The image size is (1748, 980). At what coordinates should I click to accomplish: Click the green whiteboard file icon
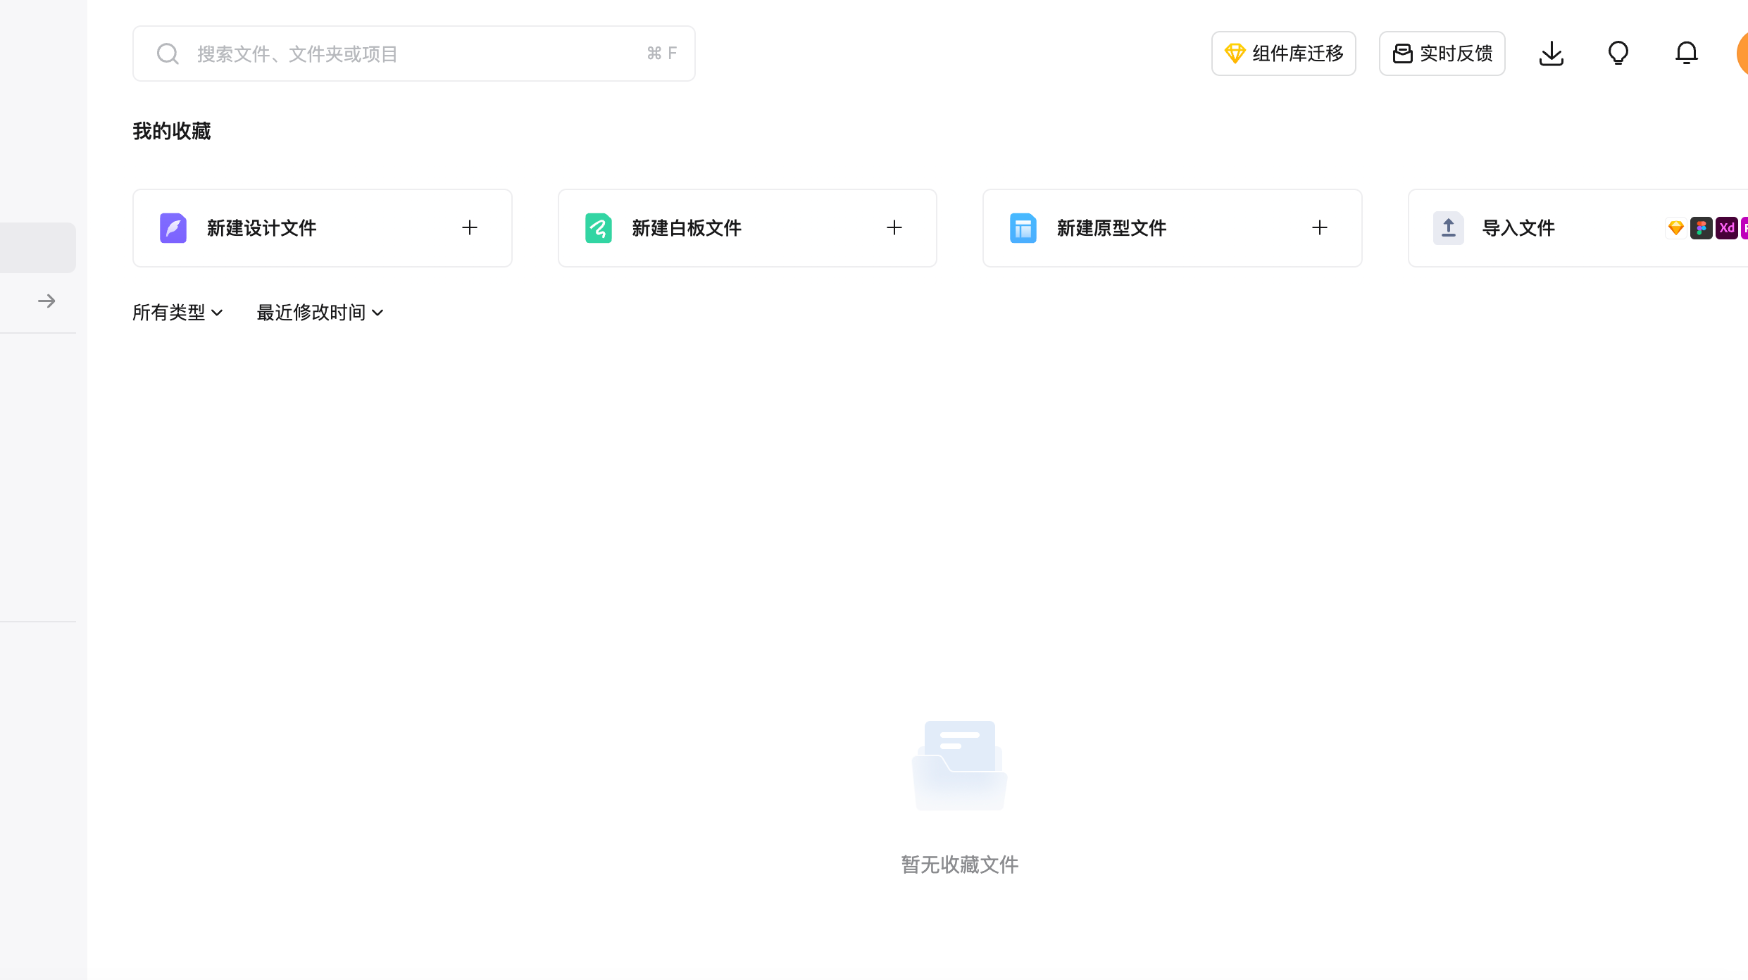599,228
